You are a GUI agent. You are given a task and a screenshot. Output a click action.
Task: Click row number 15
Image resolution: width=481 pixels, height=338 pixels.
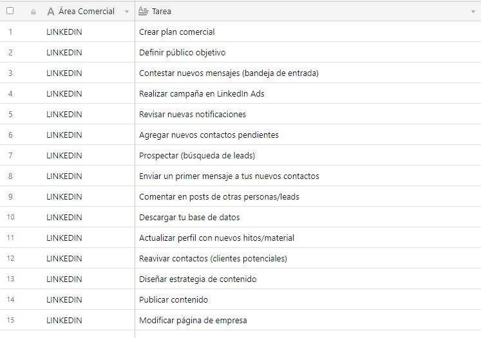point(10,320)
